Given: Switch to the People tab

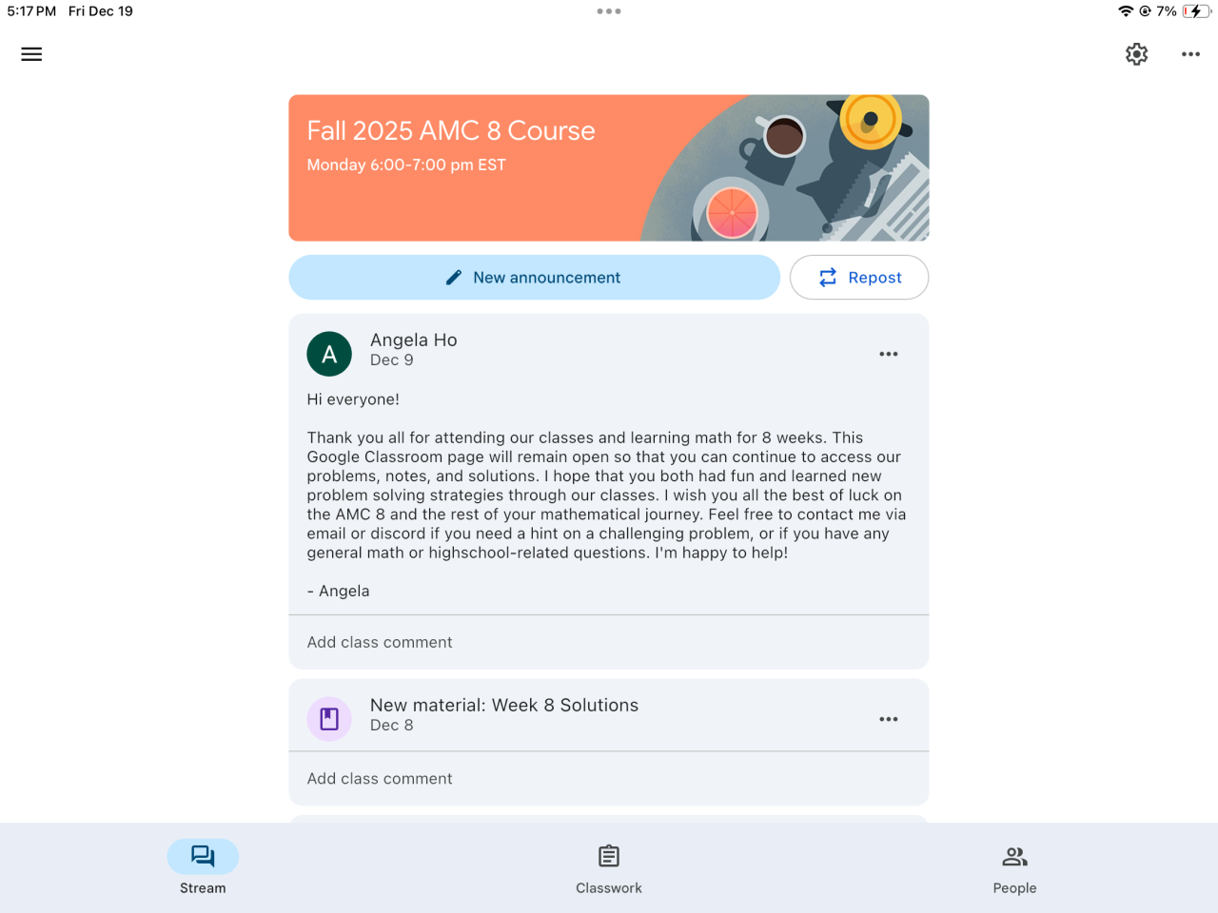Looking at the screenshot, I should tap(1014, 869).
